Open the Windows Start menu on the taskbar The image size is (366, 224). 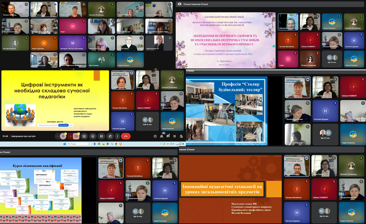[x=64, y=144]
